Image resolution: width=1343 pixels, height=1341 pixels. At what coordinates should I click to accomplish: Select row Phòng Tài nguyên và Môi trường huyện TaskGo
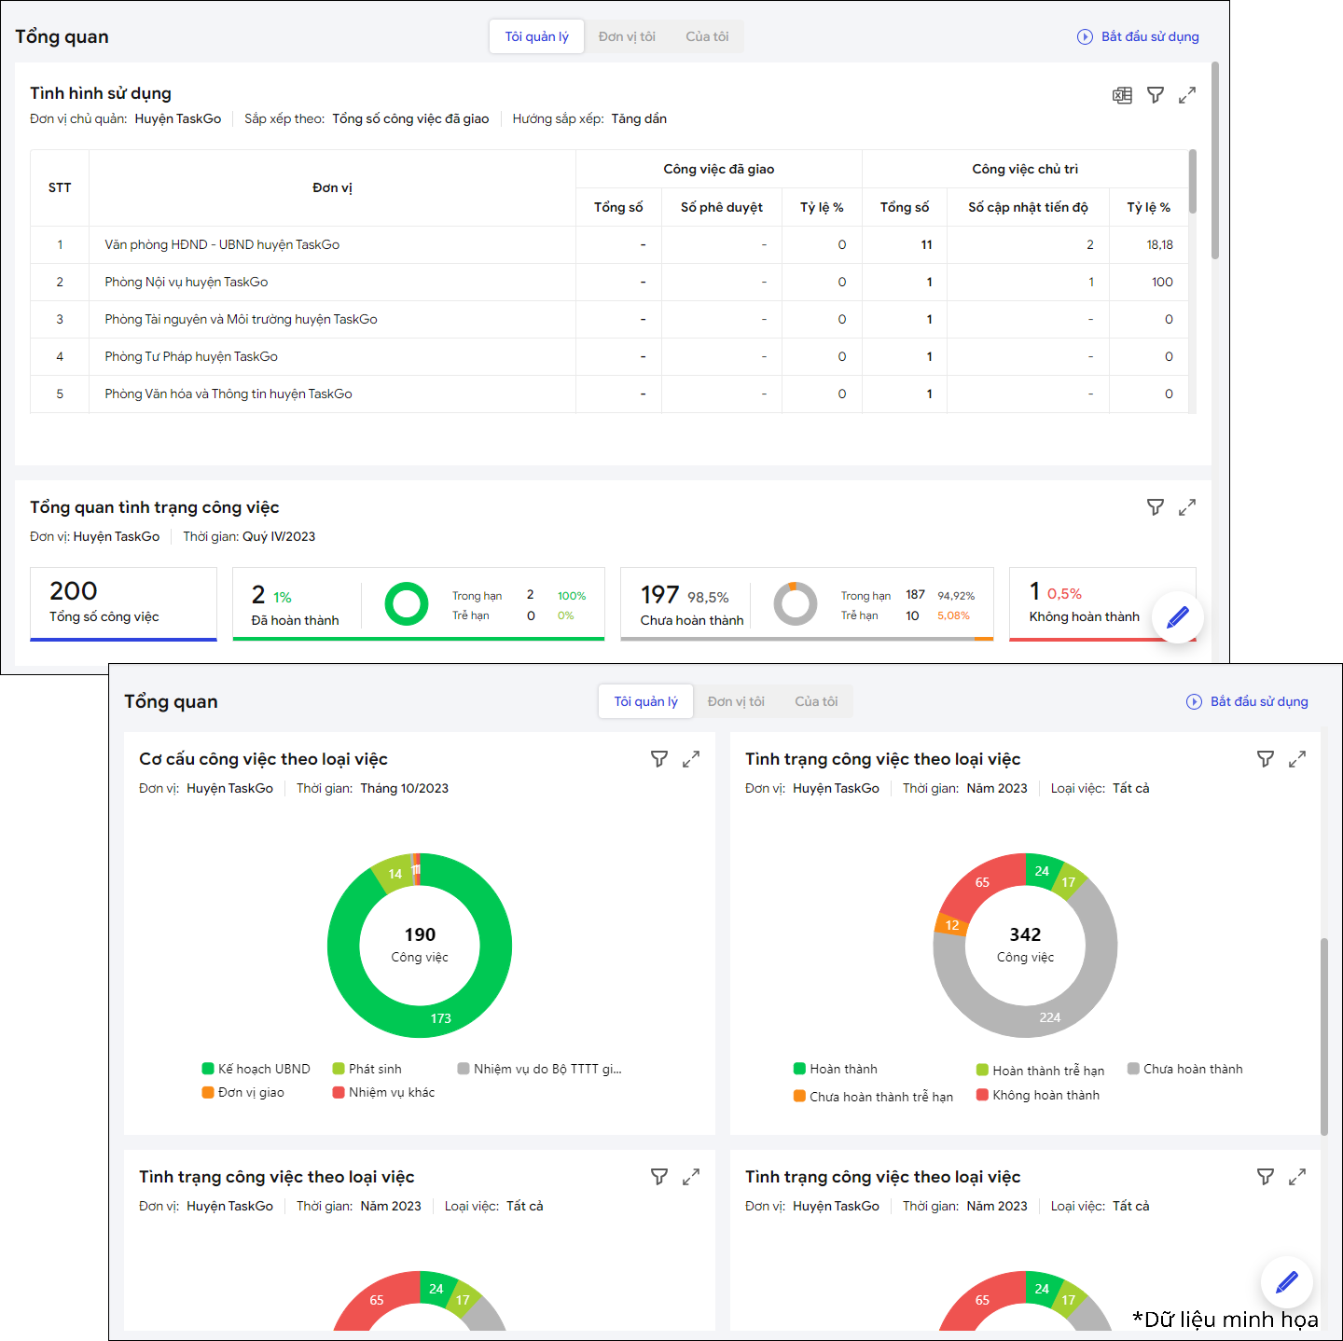(610, 319)
